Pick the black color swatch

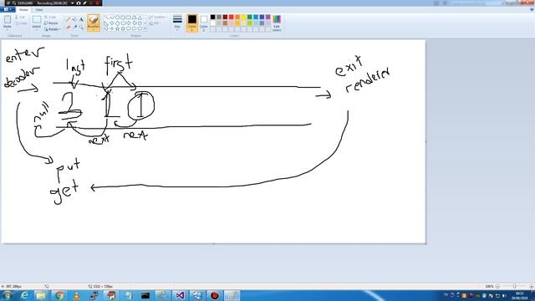coord(213,17)
